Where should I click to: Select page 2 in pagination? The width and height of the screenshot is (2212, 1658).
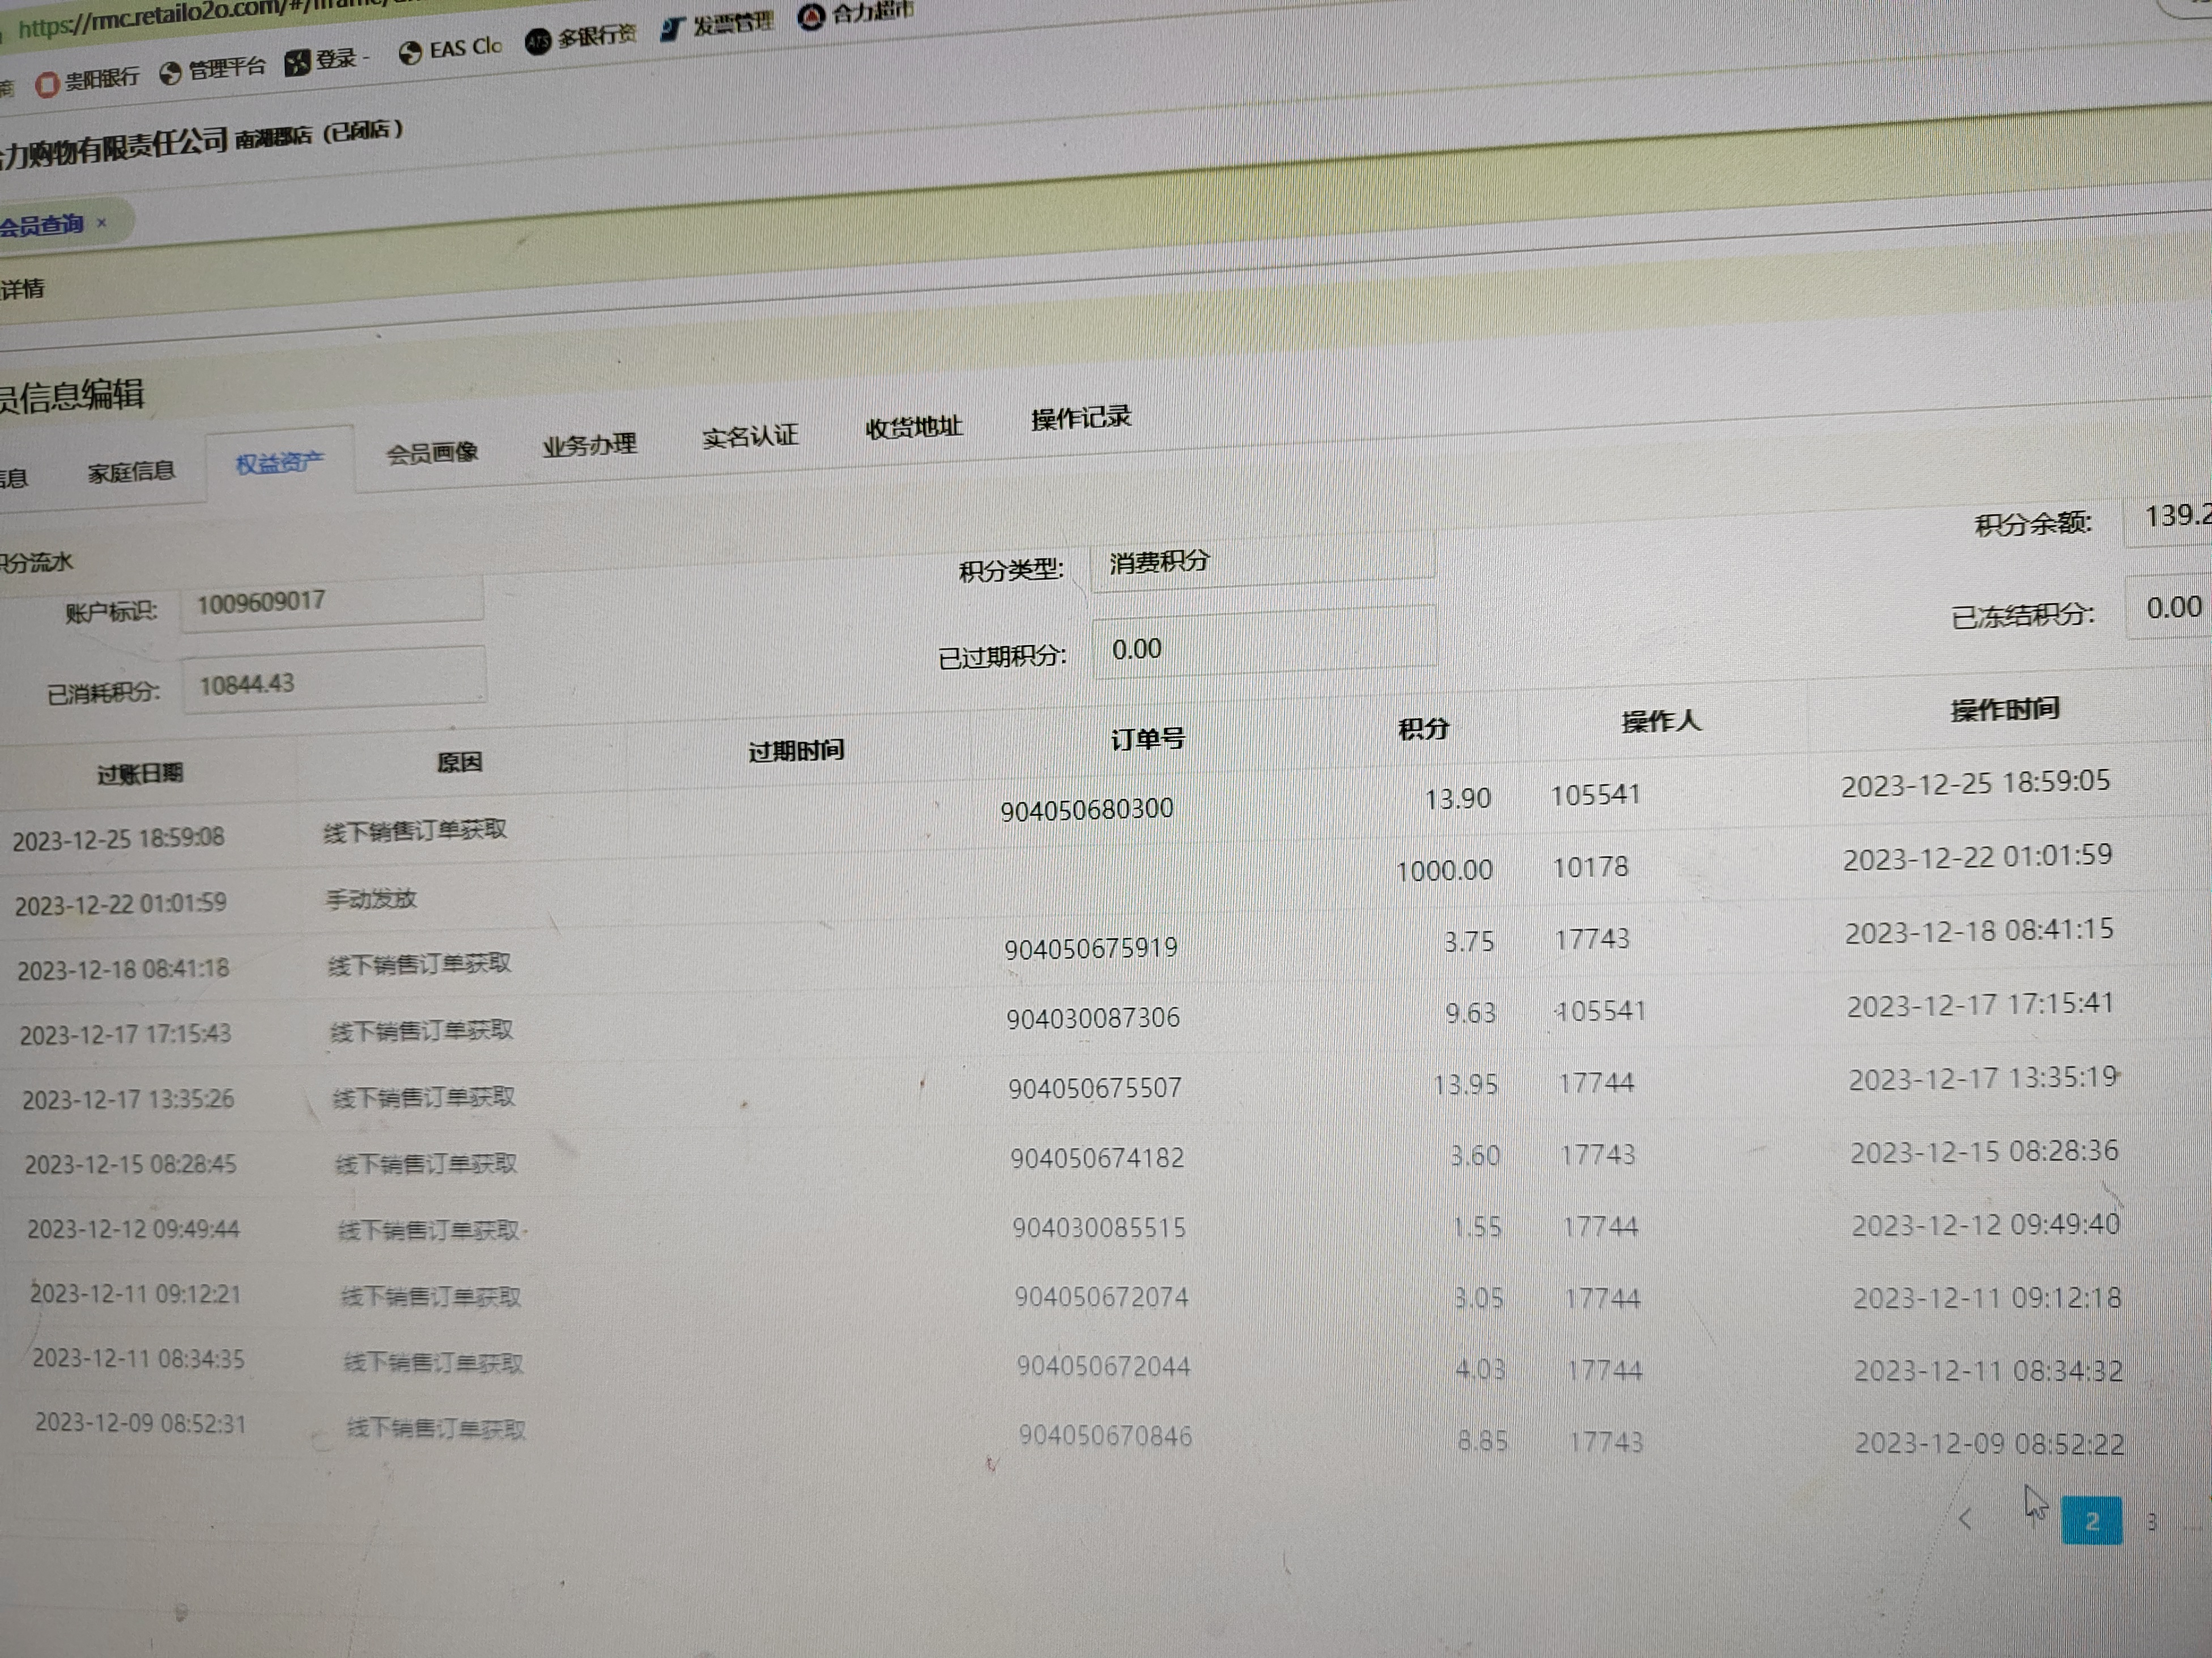2091,1521
